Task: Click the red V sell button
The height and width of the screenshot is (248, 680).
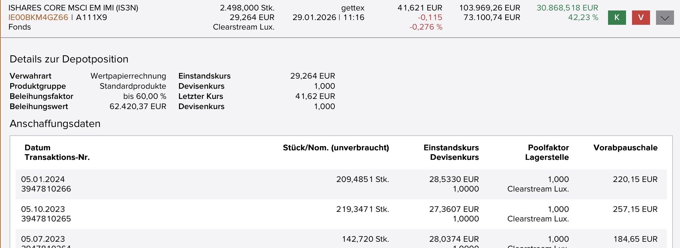Action: pyautogui.click(x=641, y=18)
